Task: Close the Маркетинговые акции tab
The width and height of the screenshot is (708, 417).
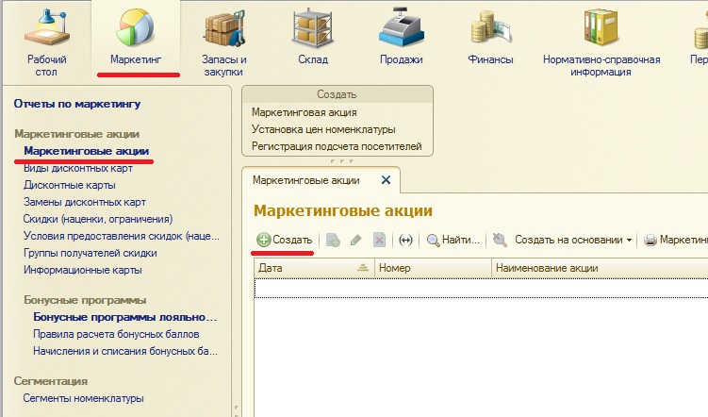Action: coord(385,179)
